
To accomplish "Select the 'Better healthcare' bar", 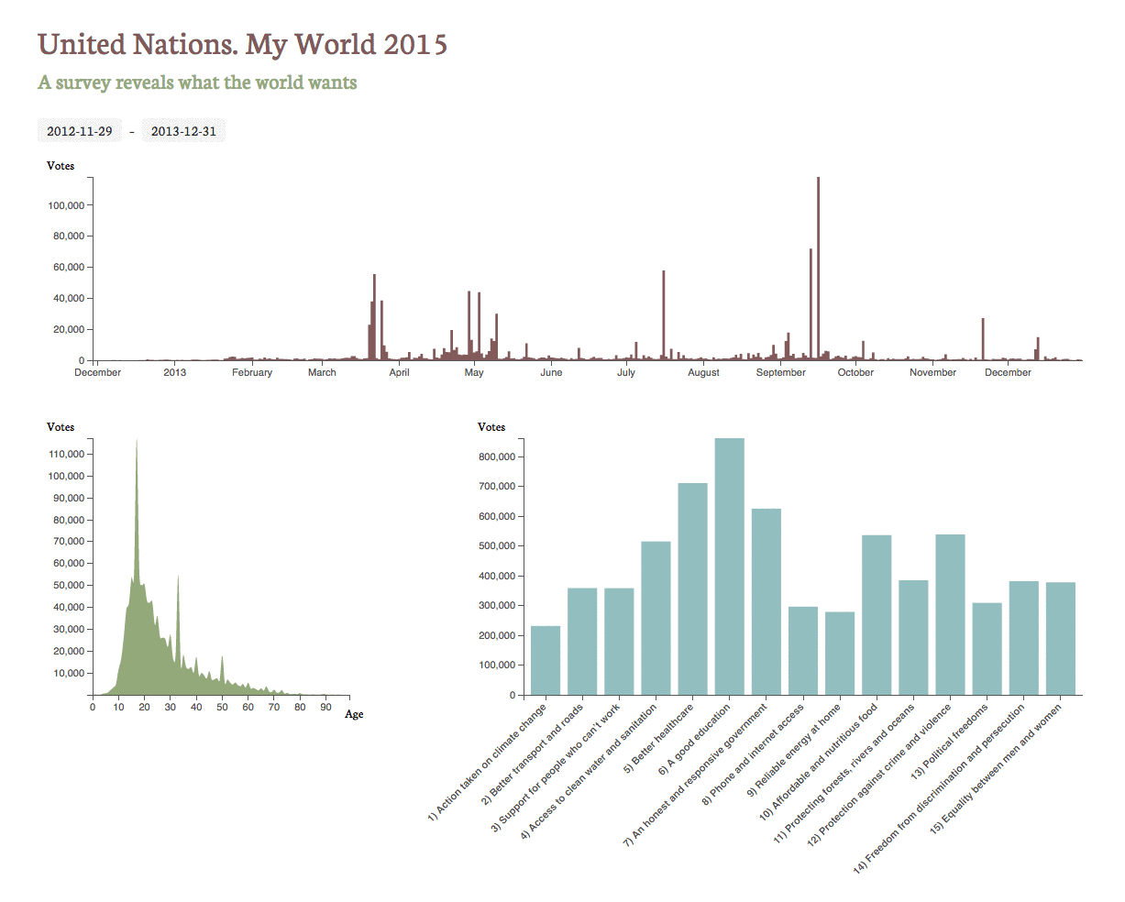I will (693, 588).
